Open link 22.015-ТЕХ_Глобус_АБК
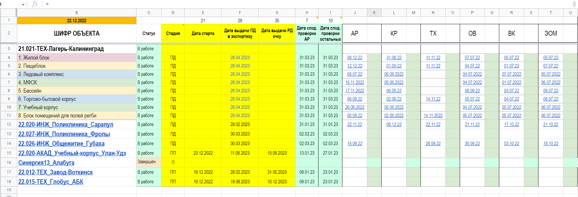 pyautogui.click(x=51, y=182)
